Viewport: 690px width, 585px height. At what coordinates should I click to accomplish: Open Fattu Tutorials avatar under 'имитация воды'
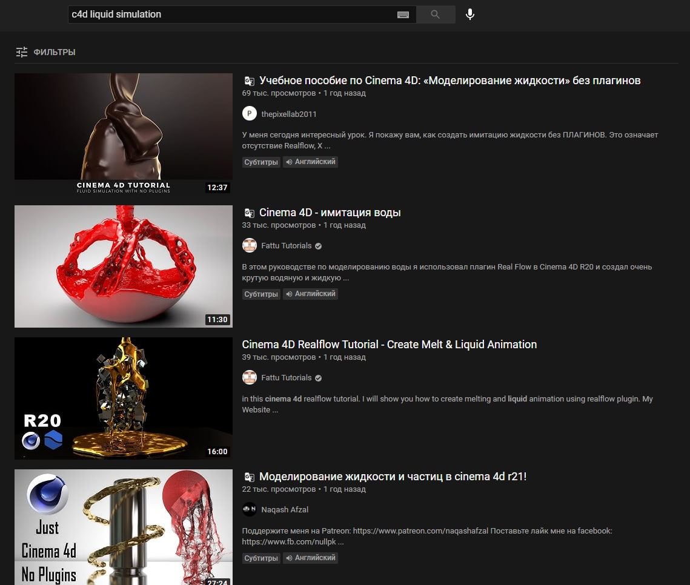click(250, 245)
